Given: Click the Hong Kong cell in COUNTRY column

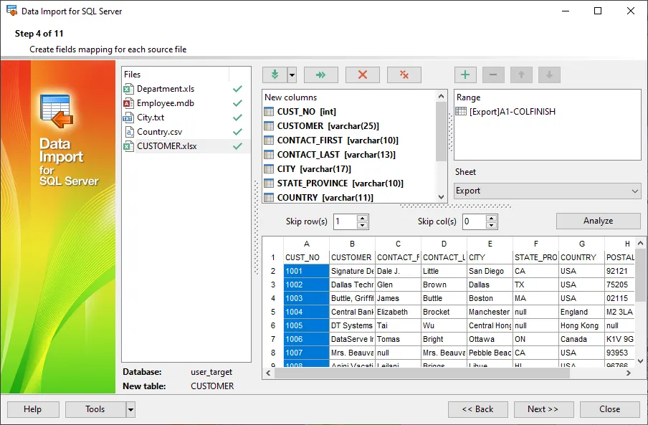Looking at the screenshot, I should (581, 325).
